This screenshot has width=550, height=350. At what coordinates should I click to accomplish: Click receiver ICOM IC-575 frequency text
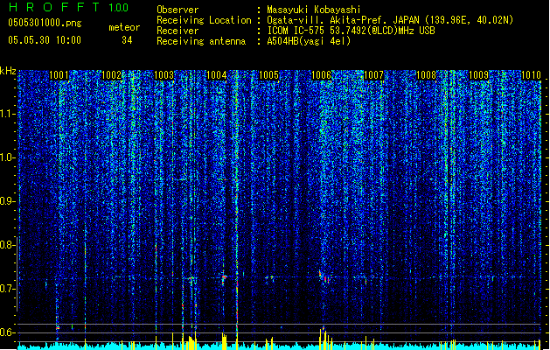pyautogui.click(x=351, y=31)
